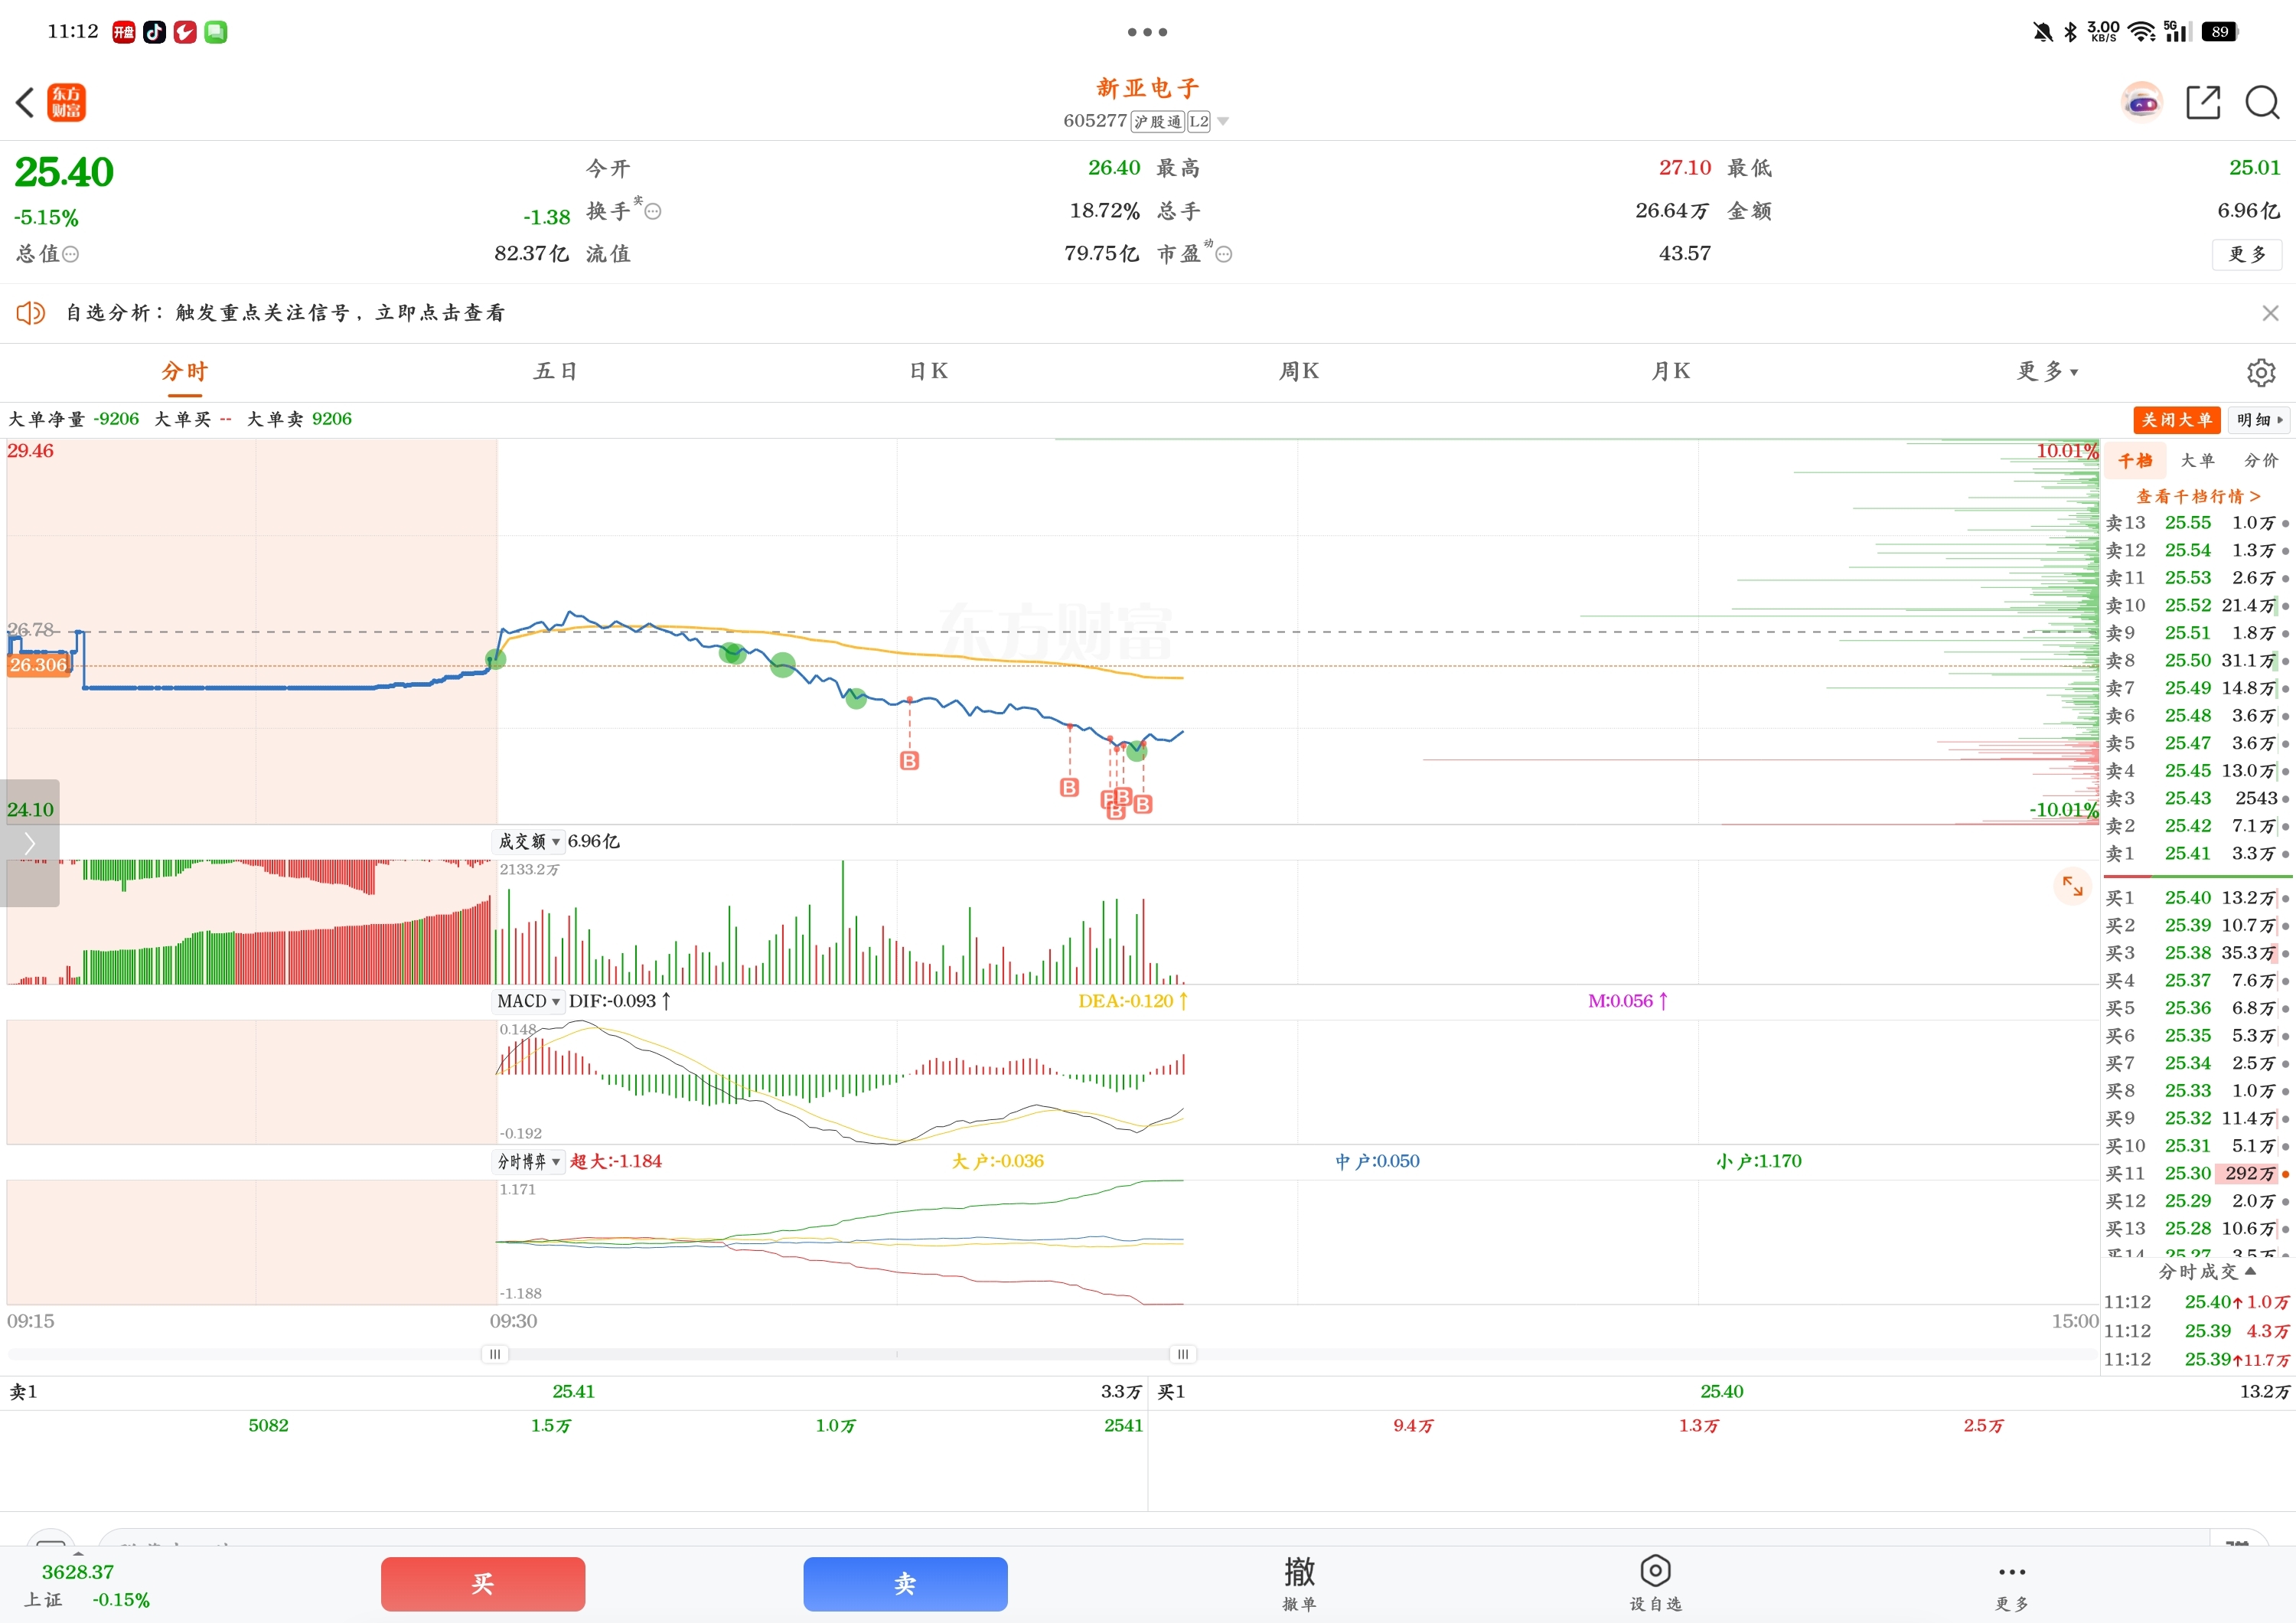2296x1623 pixels.
Task: Select the 周K weekly chart tab
Action: [1299, 372]
